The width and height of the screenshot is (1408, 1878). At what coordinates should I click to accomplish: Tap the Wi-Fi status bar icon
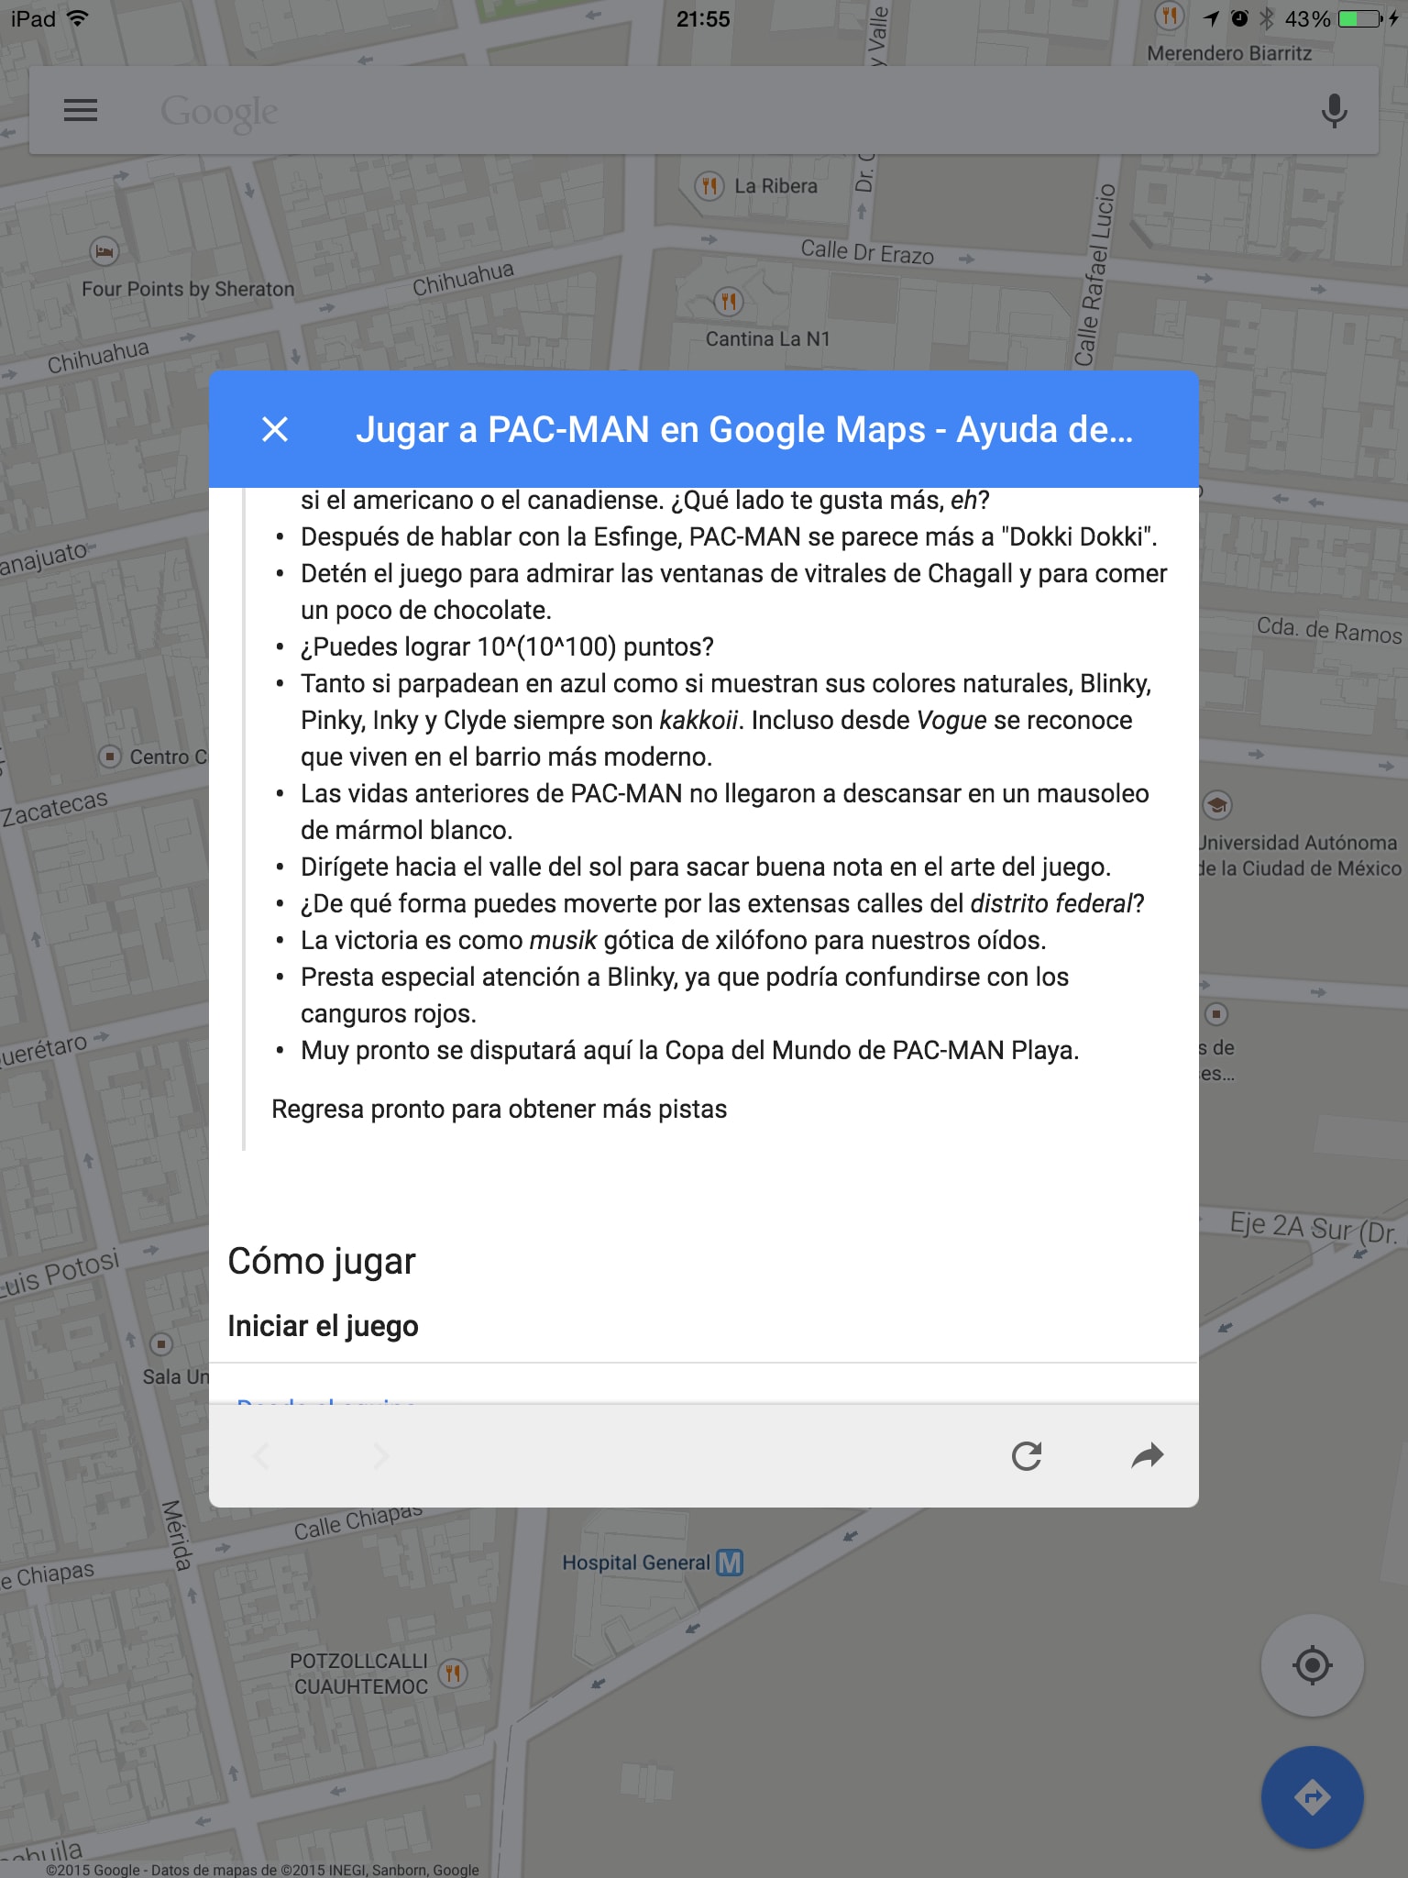[79, 18]
